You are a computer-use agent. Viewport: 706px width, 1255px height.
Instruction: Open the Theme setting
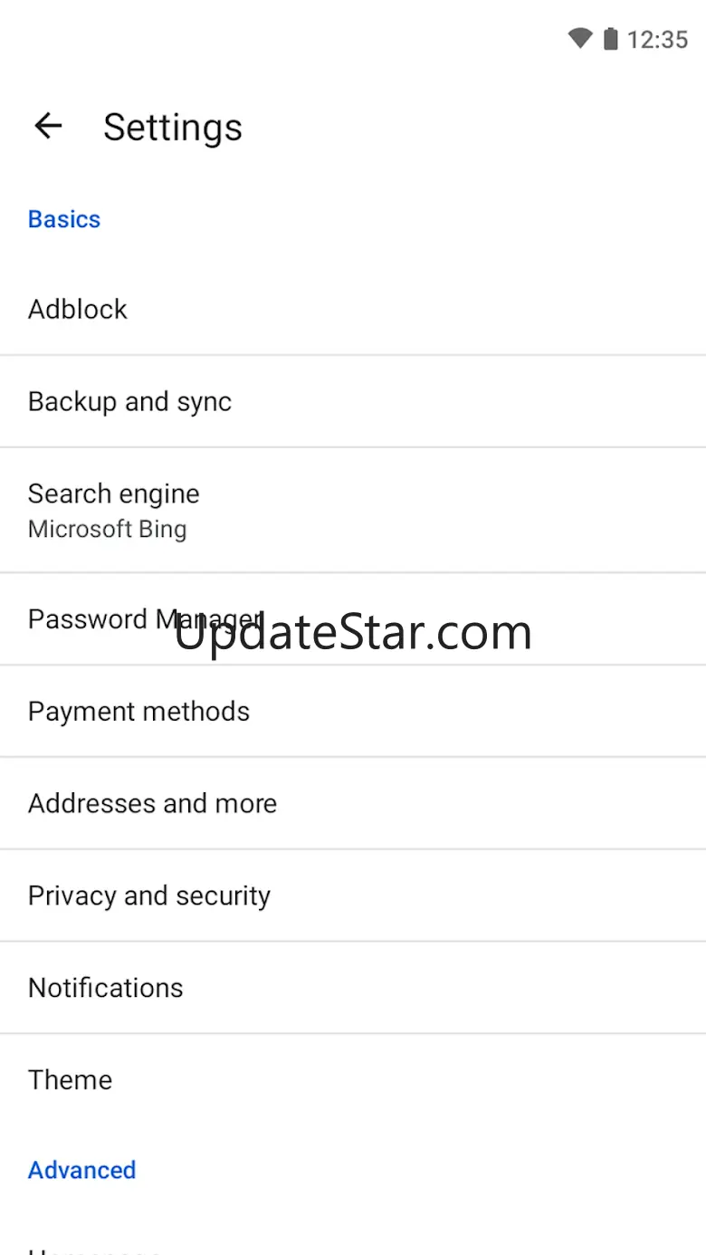point(353,1079)
